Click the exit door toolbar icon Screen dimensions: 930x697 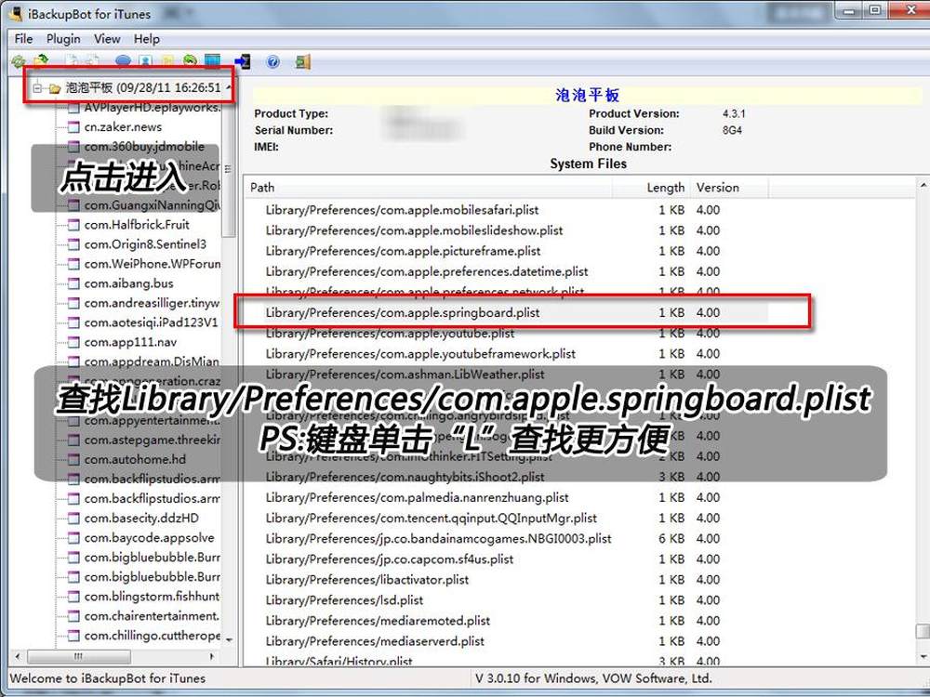[302, 61]
